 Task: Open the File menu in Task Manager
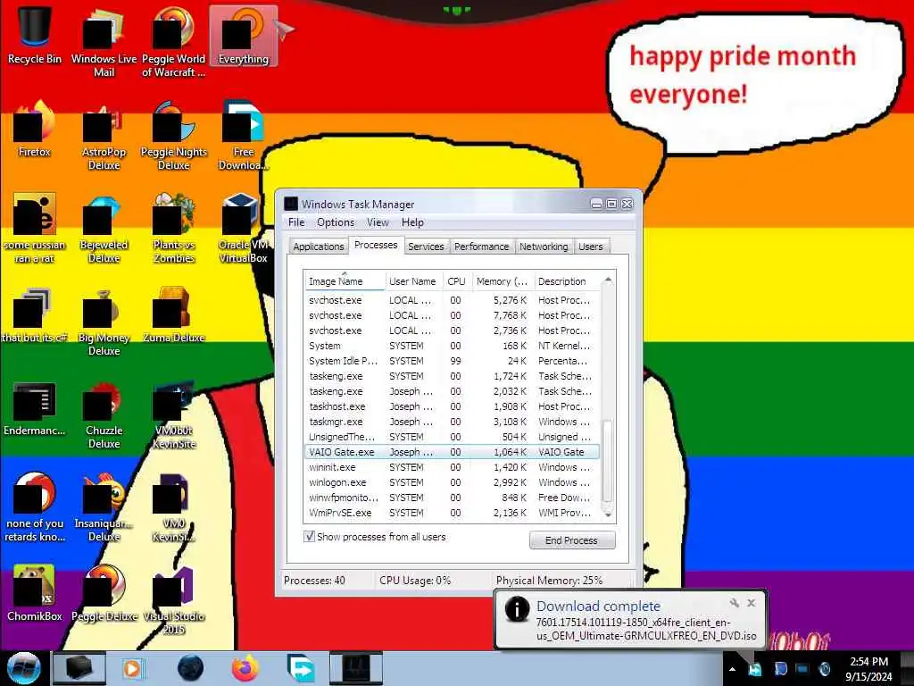click(296, 222)
